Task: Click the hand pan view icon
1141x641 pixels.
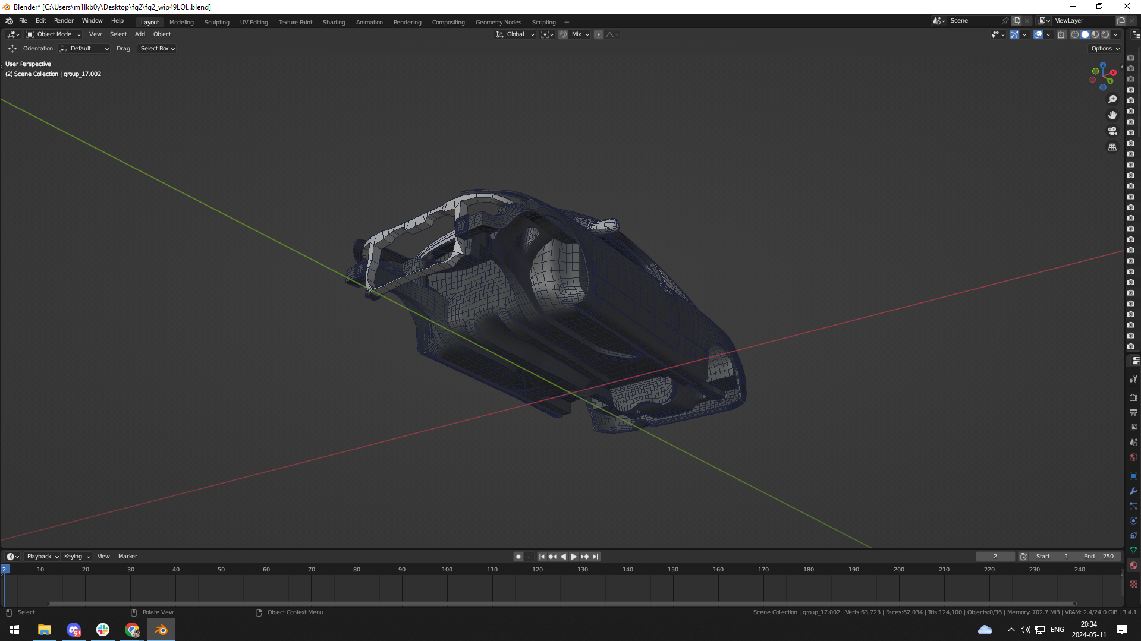Action: pyautogui.click(x=1112, y=115)
